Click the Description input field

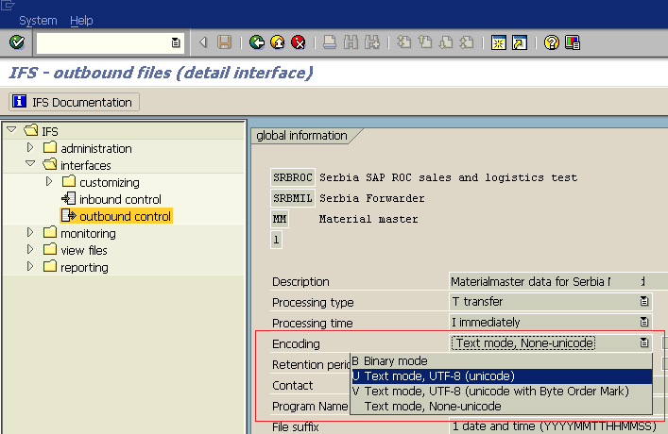pyautogui.click(x=558, y=282)
